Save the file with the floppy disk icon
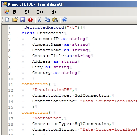This screenshot has width=137, height=135. [23, 20]
